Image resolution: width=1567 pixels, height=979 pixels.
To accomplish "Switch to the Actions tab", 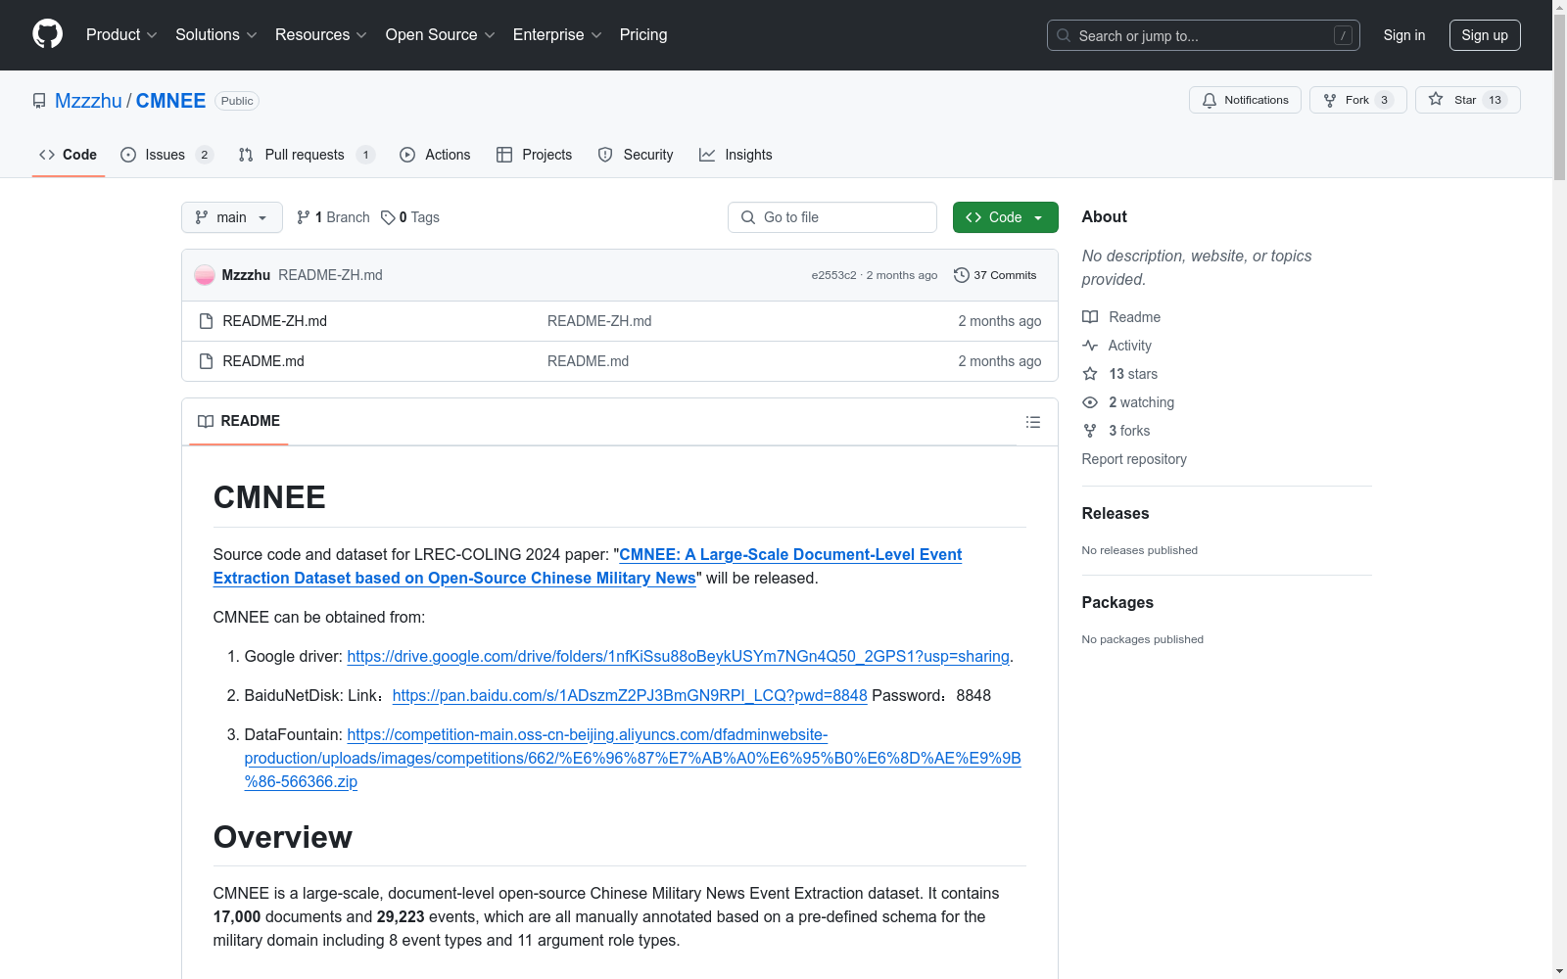I will [x=435, y=155].
